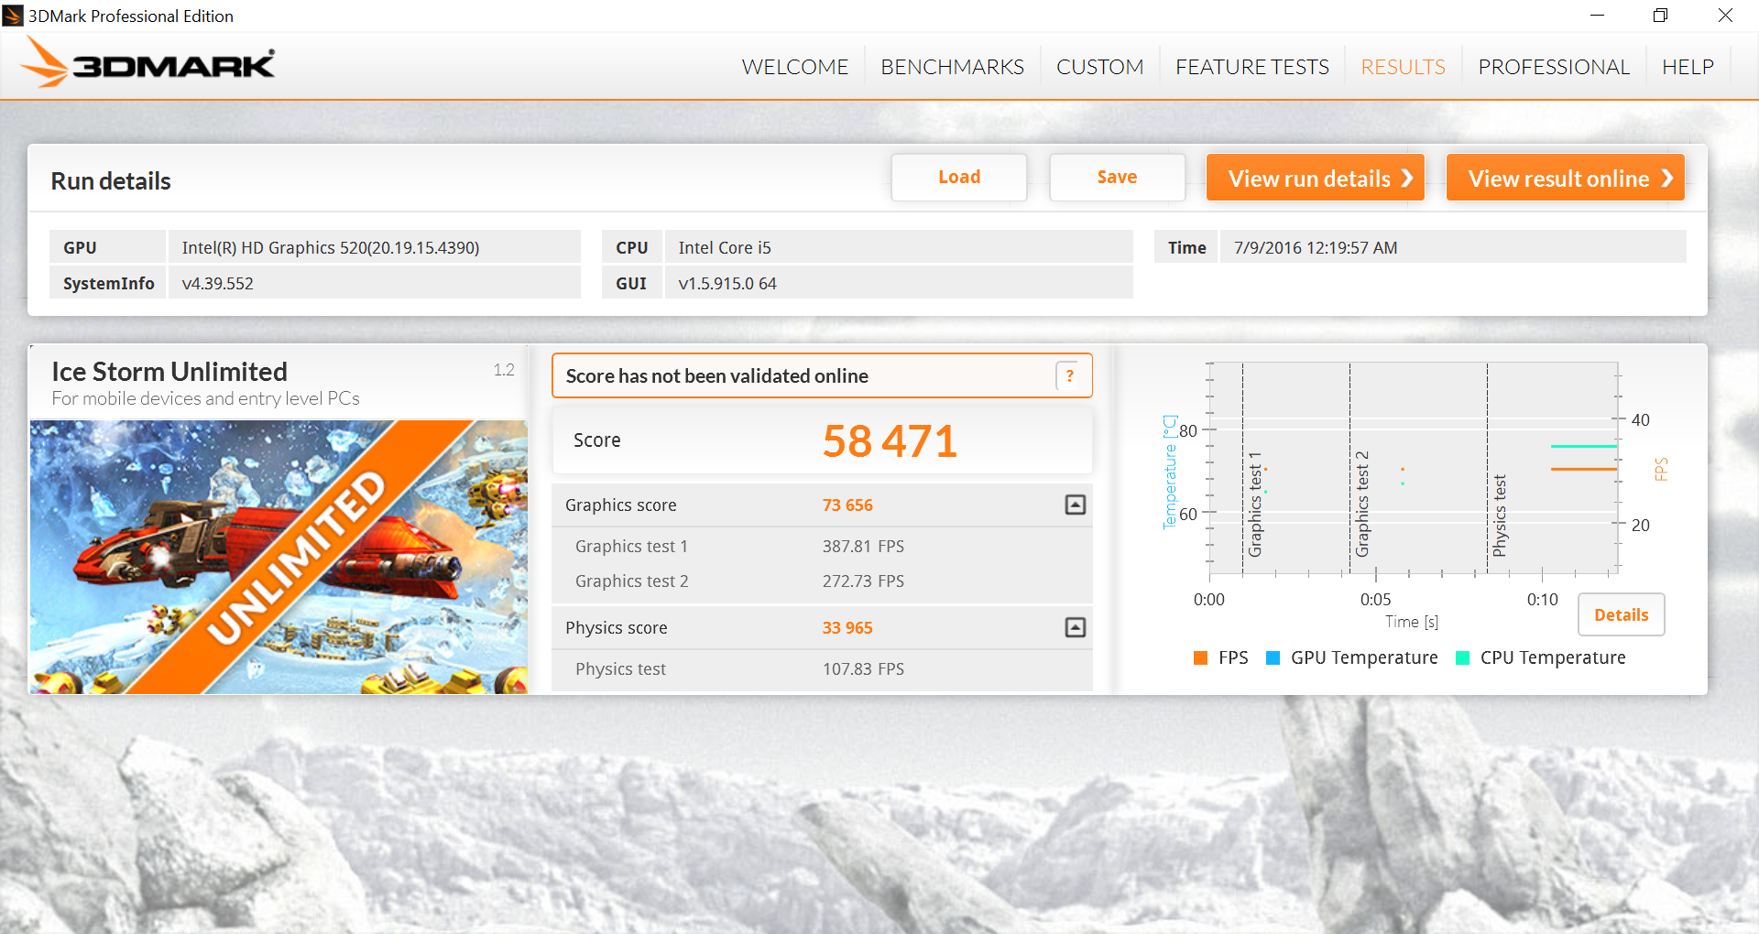Screen dimensions: 1759x934
Task: Click the Graphics test 2 chart marker
Action: tap(1362, 505)
